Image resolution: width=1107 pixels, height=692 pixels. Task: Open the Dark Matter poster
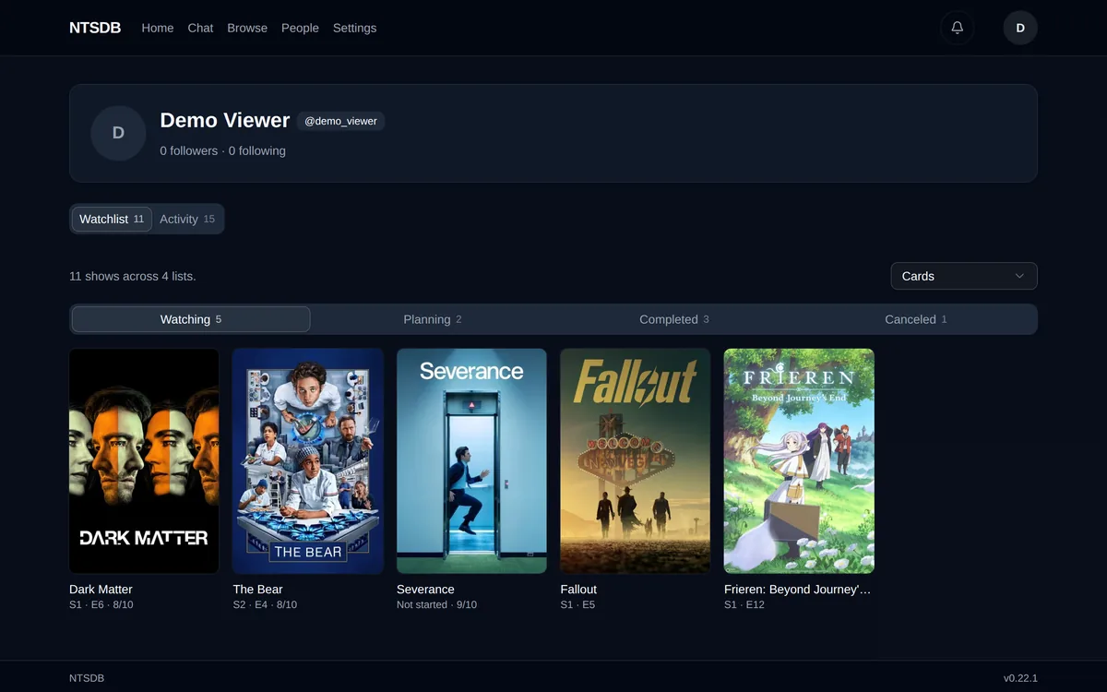pyautogui.click(x=144, y=461)
